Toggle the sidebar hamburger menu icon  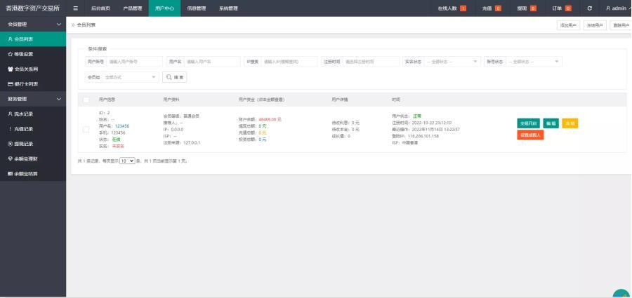point(75,8)
